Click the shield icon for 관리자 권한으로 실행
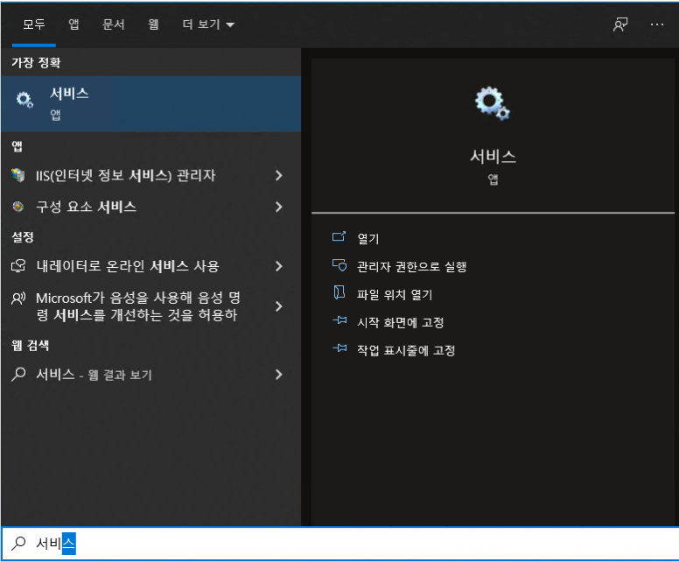Viewport: 679px width, 562px height. (x=339, y=264)
